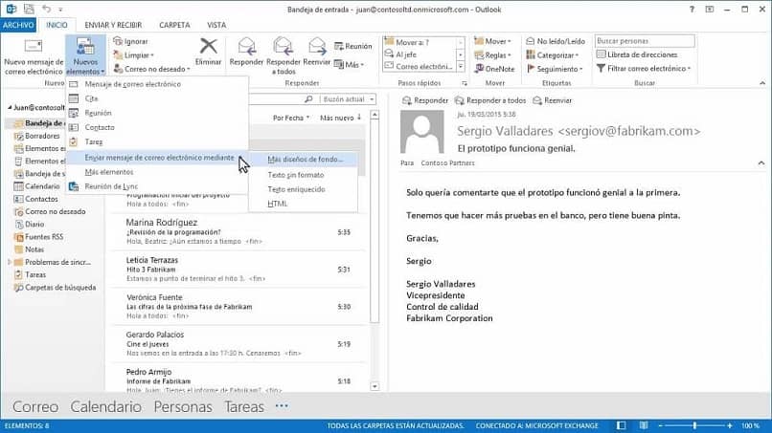The height and width of the screenshot is (433, 772).
Task: Click in the Buscar personas field
Action: pyautogui.click(x=645, y=41)
